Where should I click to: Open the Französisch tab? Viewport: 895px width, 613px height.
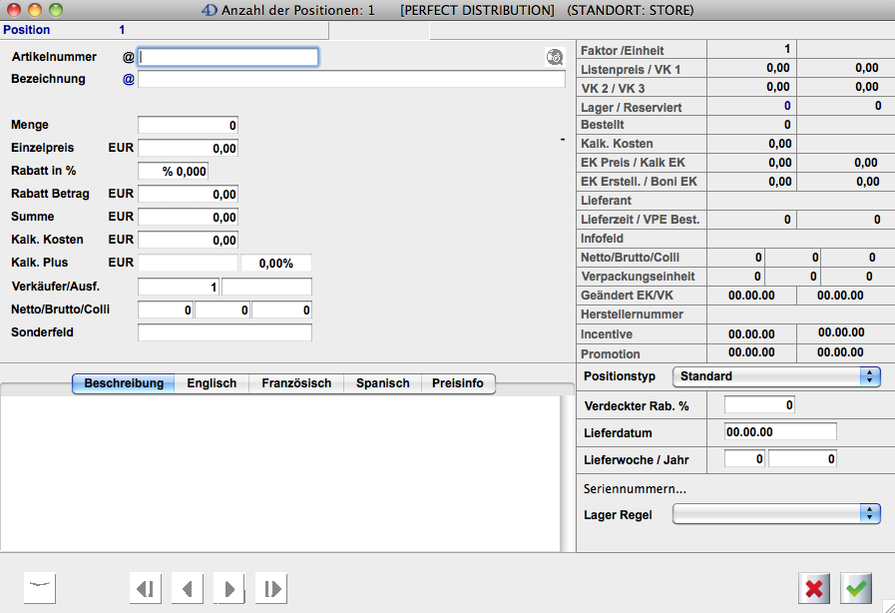[296, 383]
